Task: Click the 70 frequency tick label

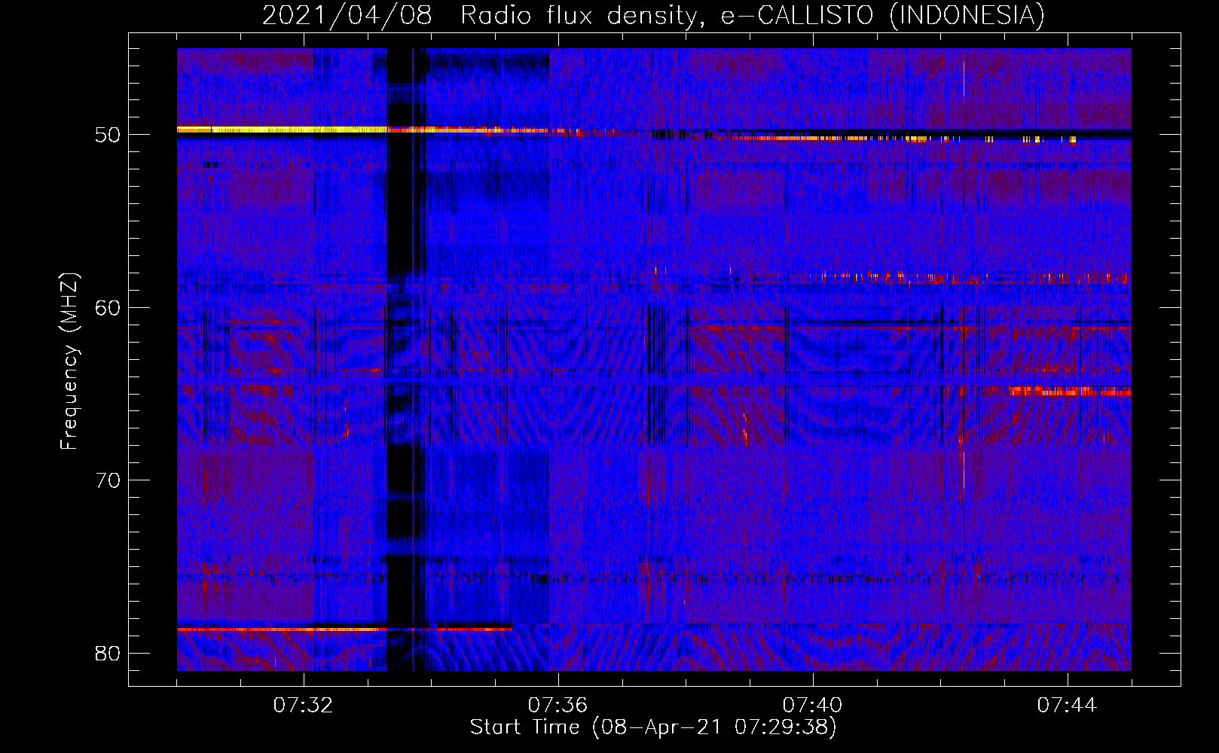Action: coord(108,480)
